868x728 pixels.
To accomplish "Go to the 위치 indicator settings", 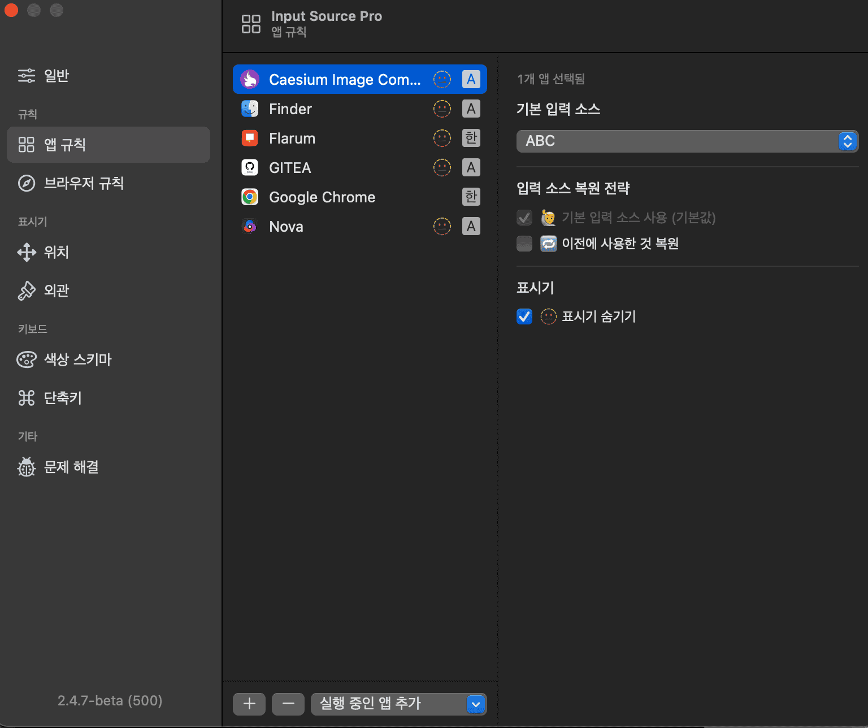I will coord(108,252).
